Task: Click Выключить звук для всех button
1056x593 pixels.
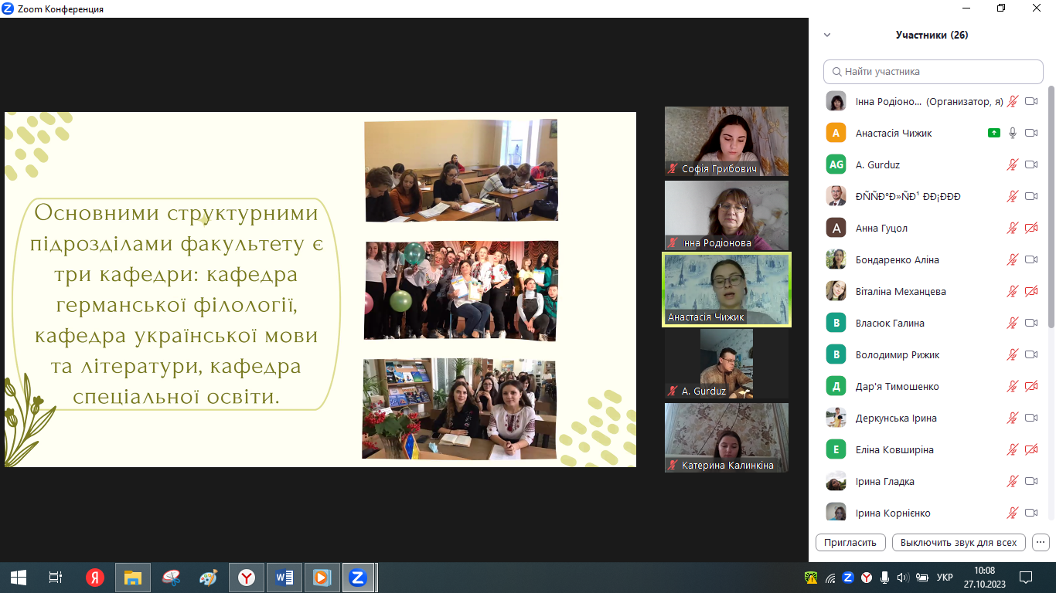Action: tap(959, 542)
